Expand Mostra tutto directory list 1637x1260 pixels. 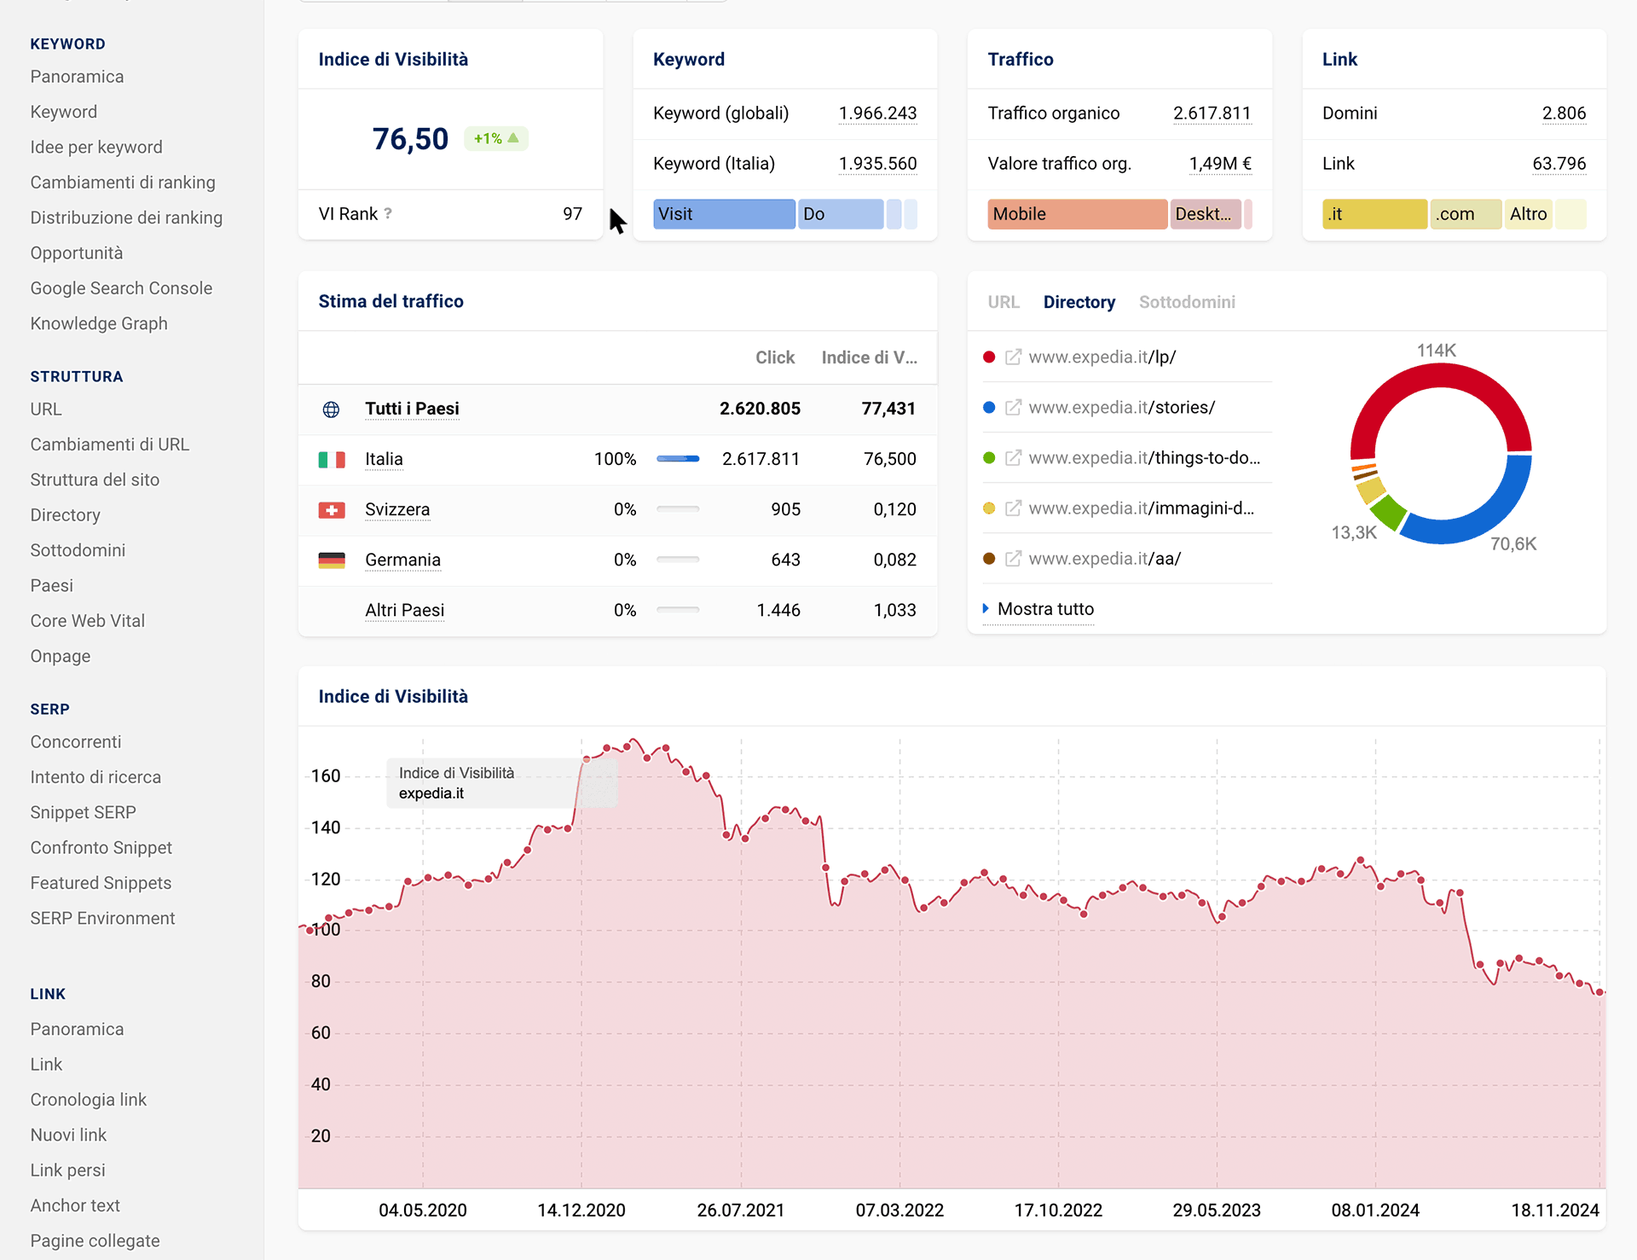1038,609
